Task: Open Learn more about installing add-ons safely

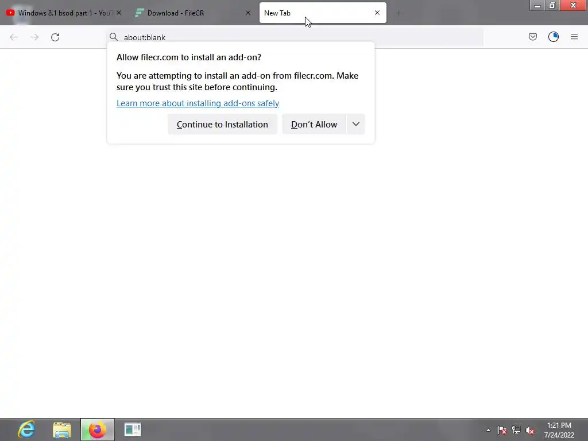Action: pos(198,103)
